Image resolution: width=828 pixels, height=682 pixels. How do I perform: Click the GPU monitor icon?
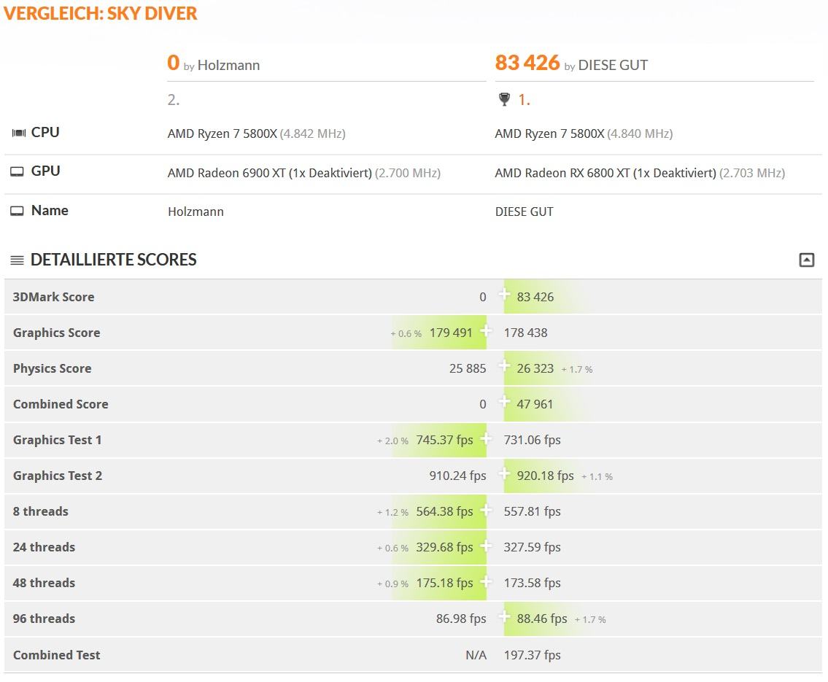coord(18,171)
